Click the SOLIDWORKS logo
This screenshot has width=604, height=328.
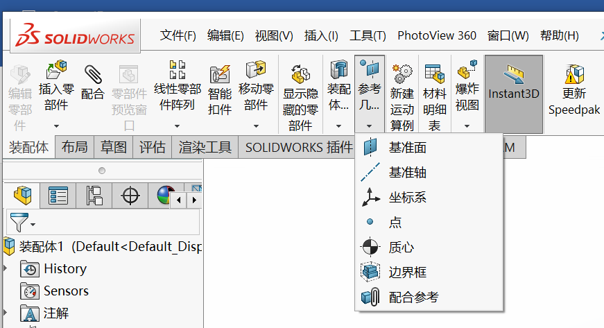pyautogui.click(x=75, y=35)
